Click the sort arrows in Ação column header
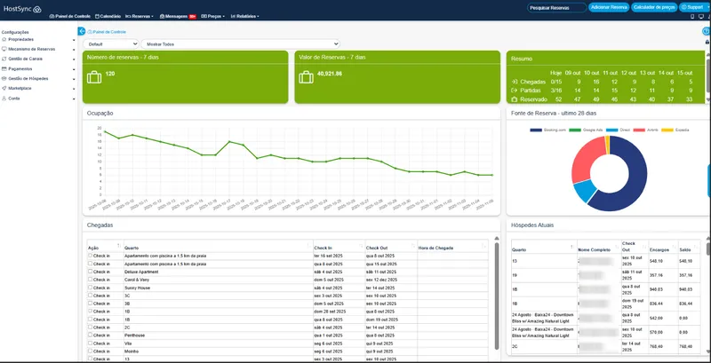This screenshot has width=711, height=363. [119, 246]
